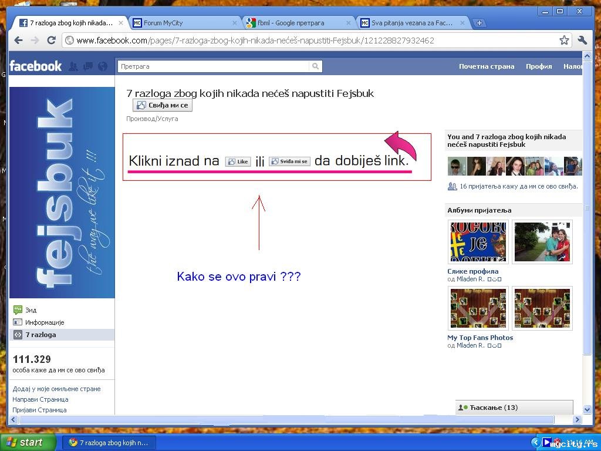Select the 7 razloga sidebar tab

click(61, 334)
